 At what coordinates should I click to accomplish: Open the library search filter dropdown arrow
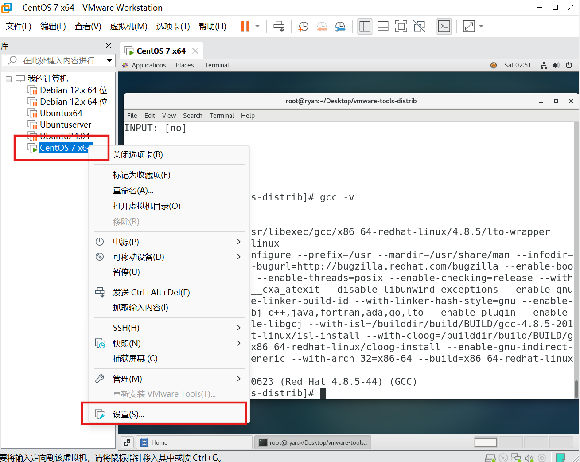click(110, 60)
